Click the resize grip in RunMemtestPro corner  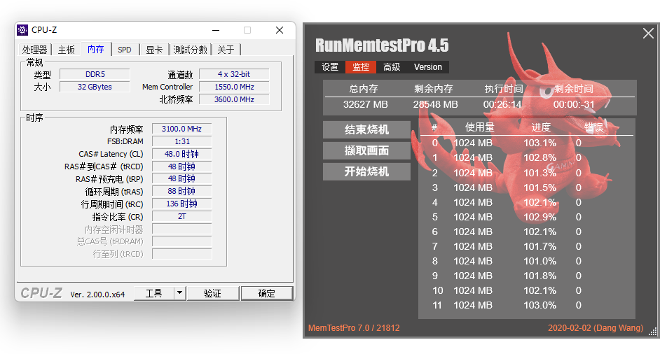pyautogui.click(x=654, y=333)
